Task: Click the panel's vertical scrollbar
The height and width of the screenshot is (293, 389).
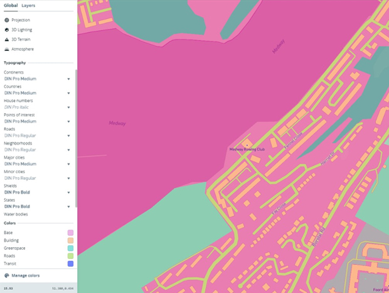Action: point(76,138)
